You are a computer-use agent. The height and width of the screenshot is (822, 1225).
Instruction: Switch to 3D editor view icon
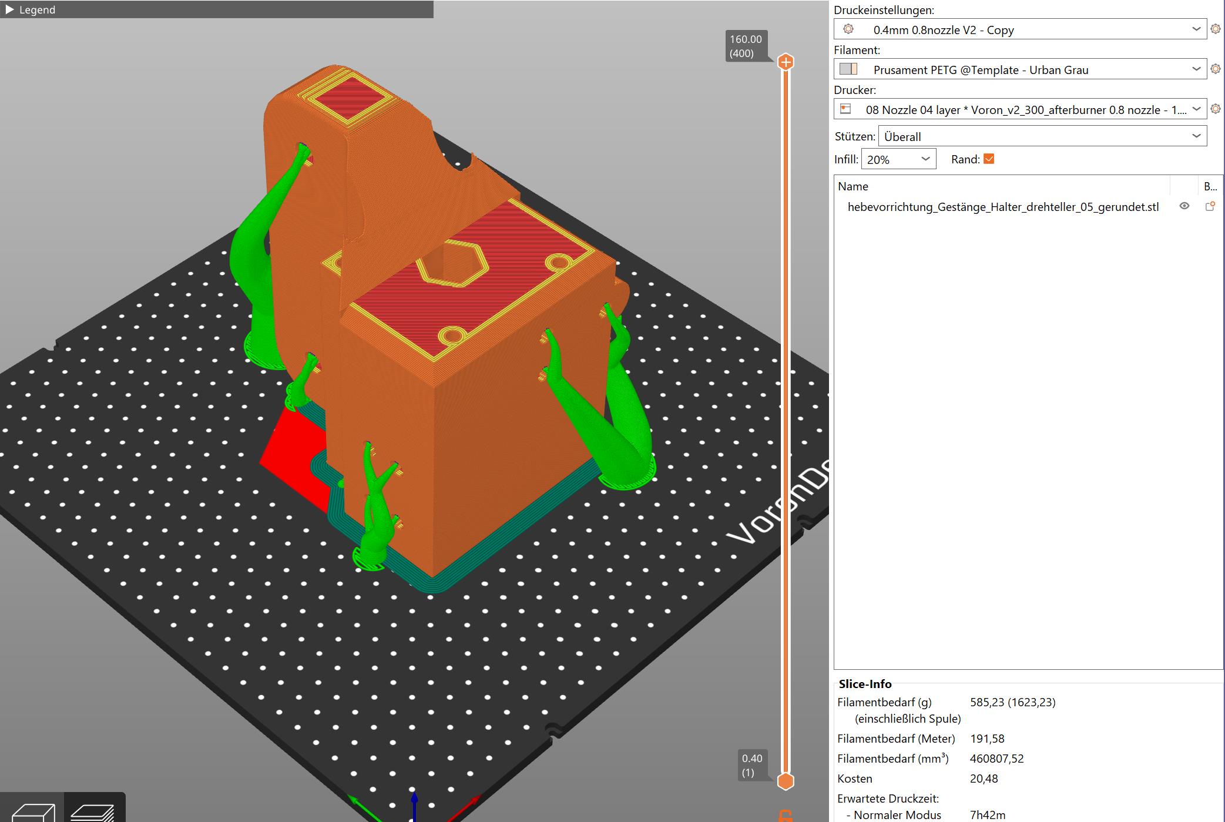tap(33, 811)
